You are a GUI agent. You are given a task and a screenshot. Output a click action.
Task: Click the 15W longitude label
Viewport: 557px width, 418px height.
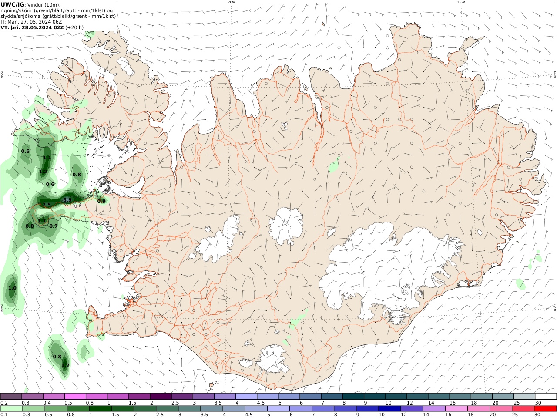(461, 2)
